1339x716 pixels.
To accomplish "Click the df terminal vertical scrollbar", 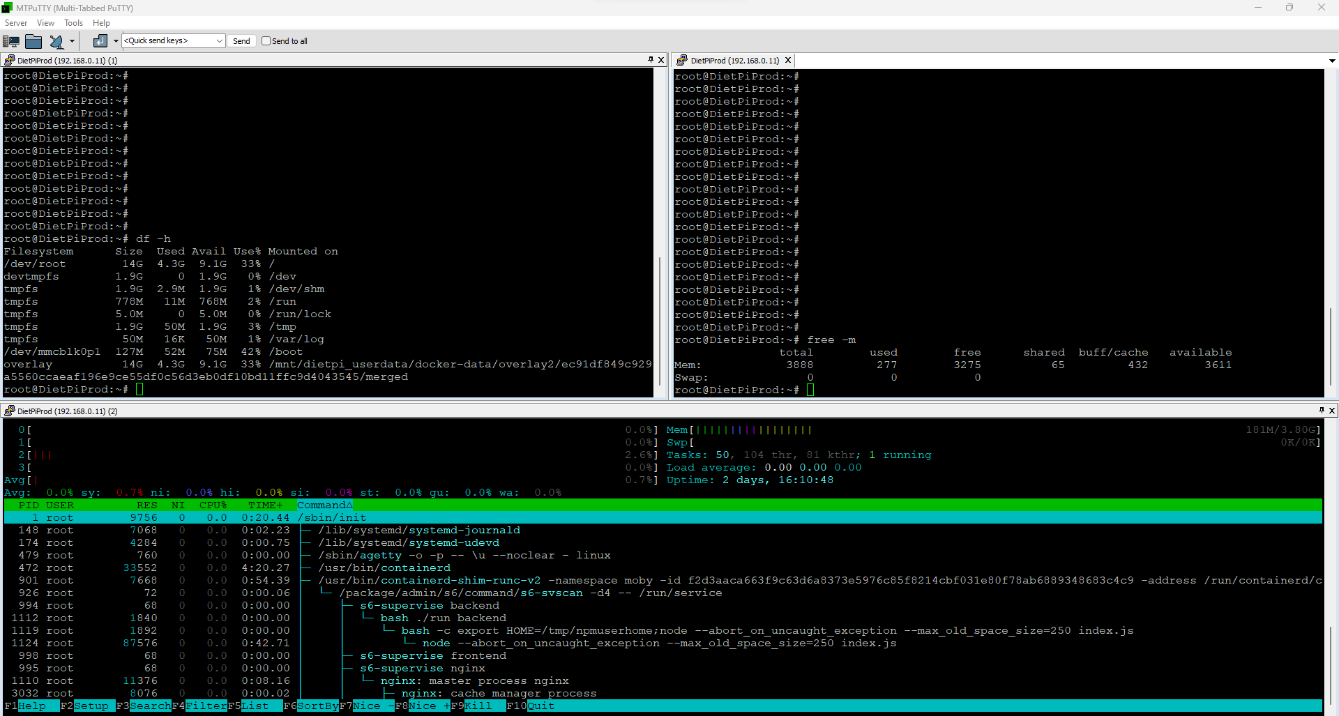I will 660,321.
